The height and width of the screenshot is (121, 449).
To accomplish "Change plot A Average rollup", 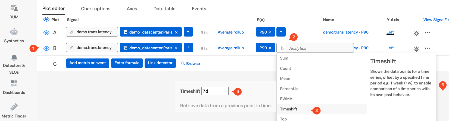I will pos(230,32).
